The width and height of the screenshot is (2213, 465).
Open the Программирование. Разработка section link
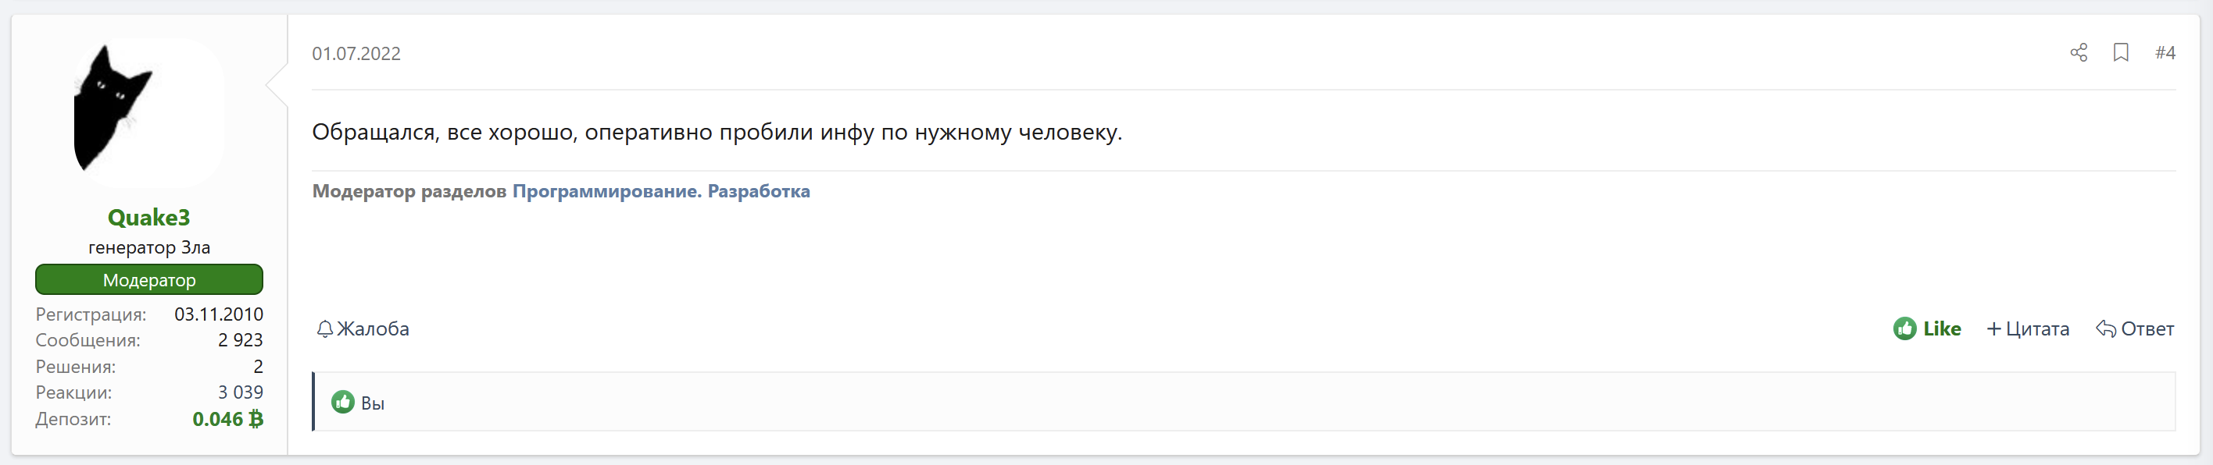pos(660,191)
